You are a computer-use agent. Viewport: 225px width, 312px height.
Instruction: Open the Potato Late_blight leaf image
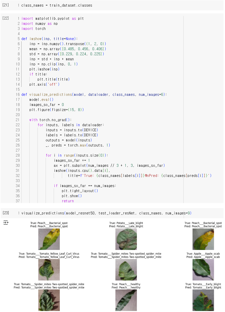point(126,239)
